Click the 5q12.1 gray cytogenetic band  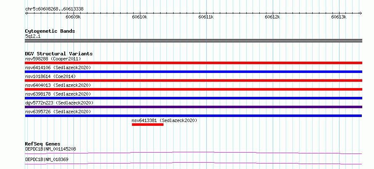(x=193, y=41)
